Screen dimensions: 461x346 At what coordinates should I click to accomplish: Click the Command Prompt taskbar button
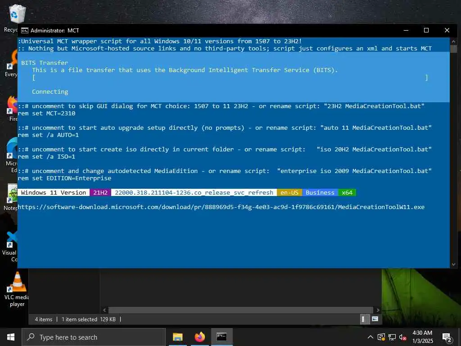(x=221, y=337)
